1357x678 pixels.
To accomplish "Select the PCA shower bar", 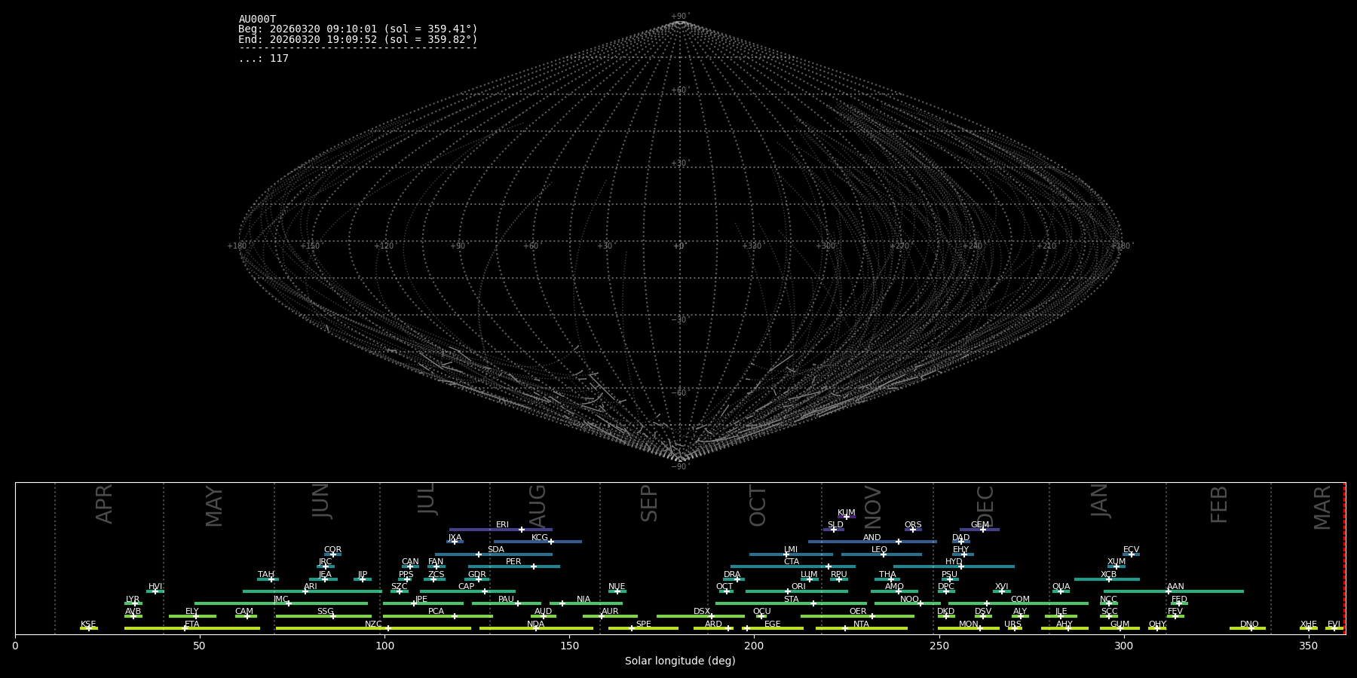I will click(x=437, y=616).
